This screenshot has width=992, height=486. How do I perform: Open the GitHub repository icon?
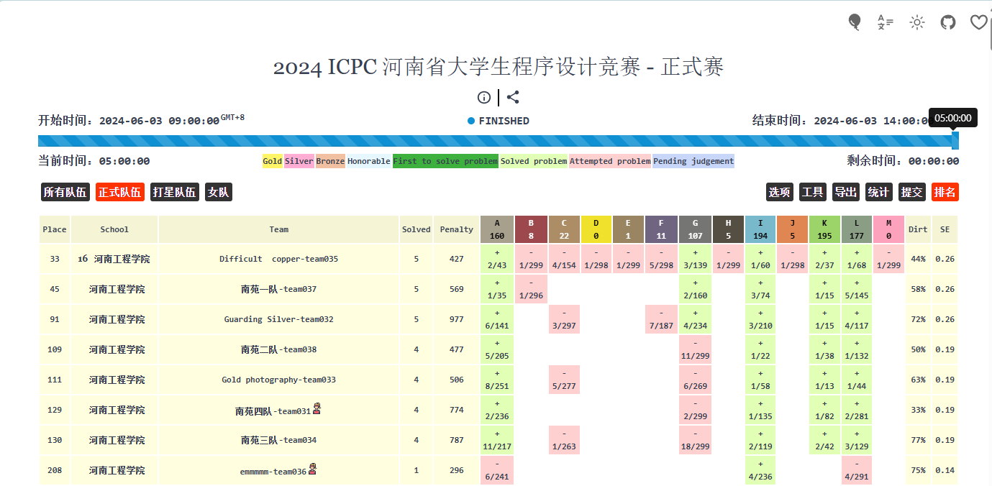(x=948, y=22)
